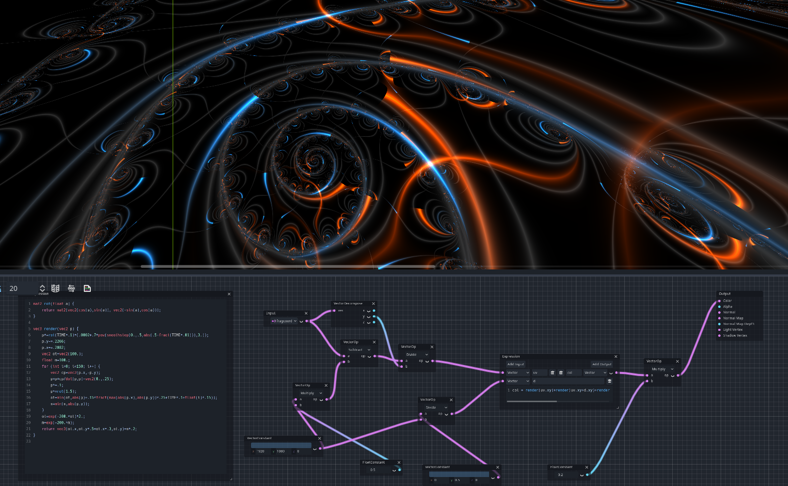The width and height of the screenshot is (788, 486).
Task: Close the Input fragcoord node
Action: pos(306,313)
